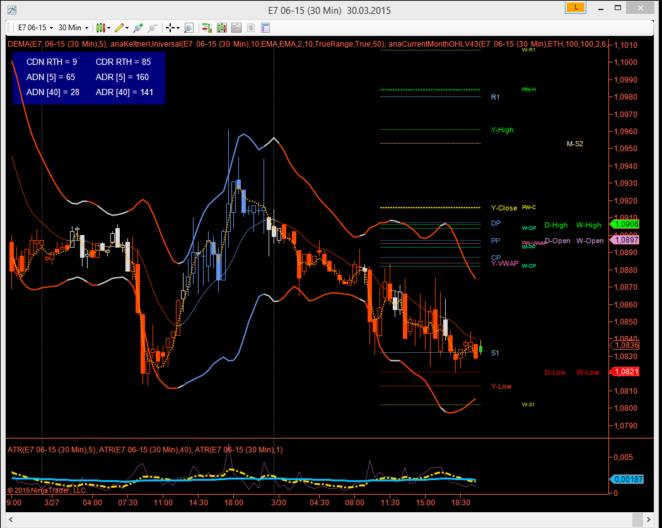662x528 pixels.
Task: Click the green 1,0906 price marker
Action: tap(624, 224)
